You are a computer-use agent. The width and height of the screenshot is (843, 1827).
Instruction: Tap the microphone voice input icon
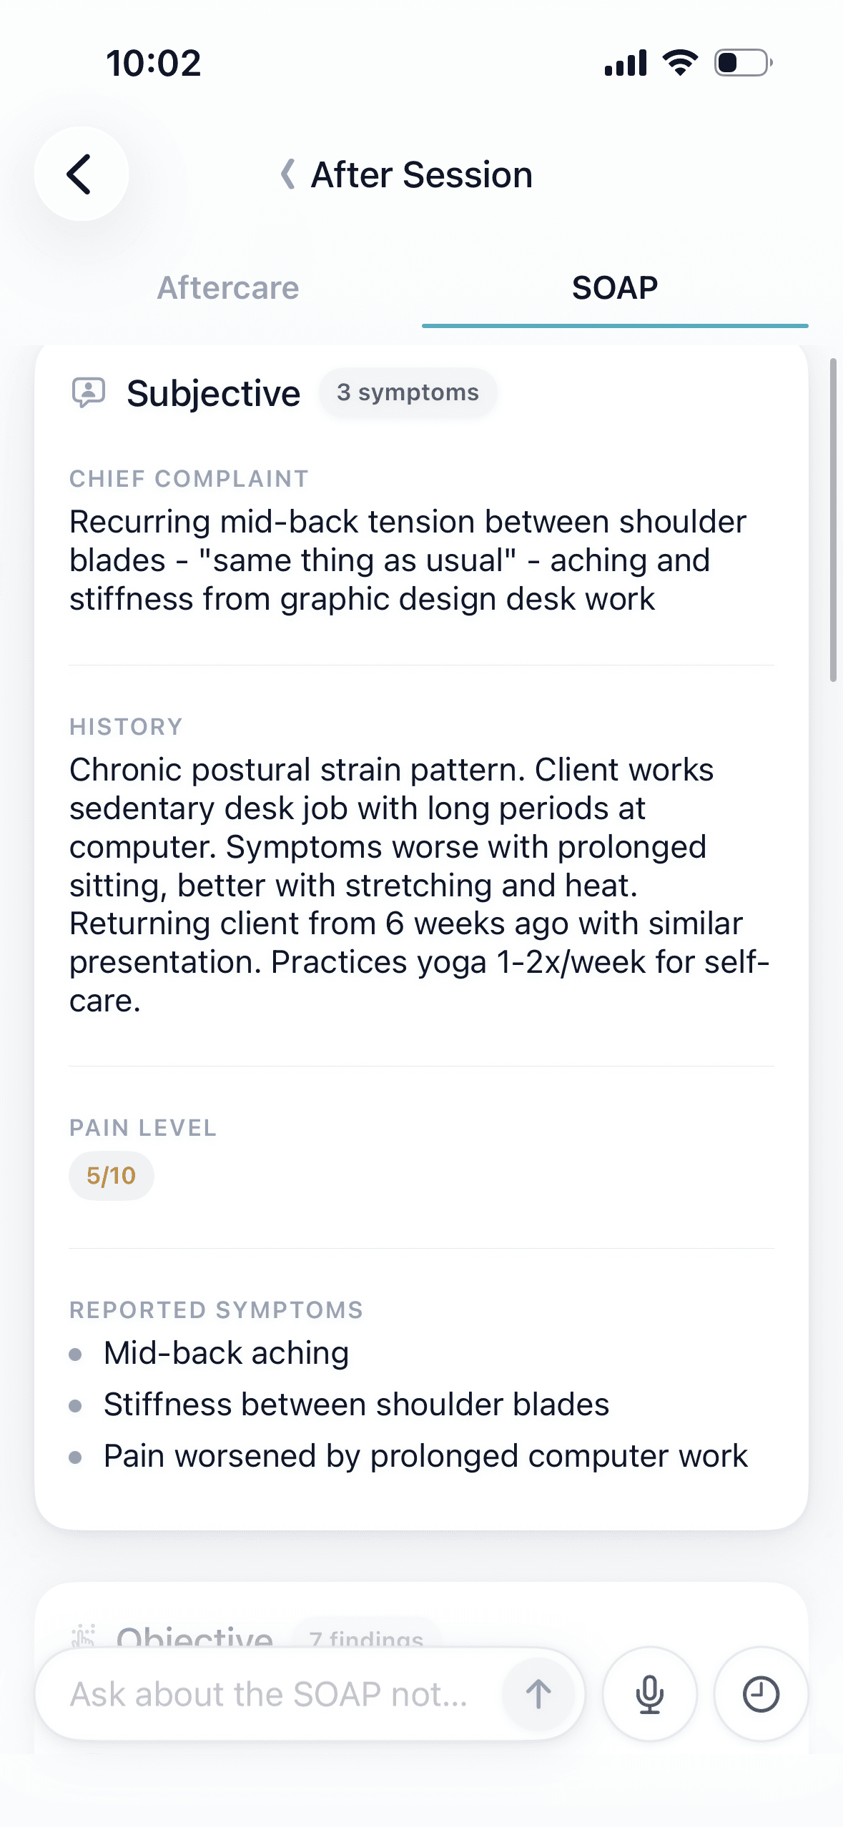coord(649,1693)
